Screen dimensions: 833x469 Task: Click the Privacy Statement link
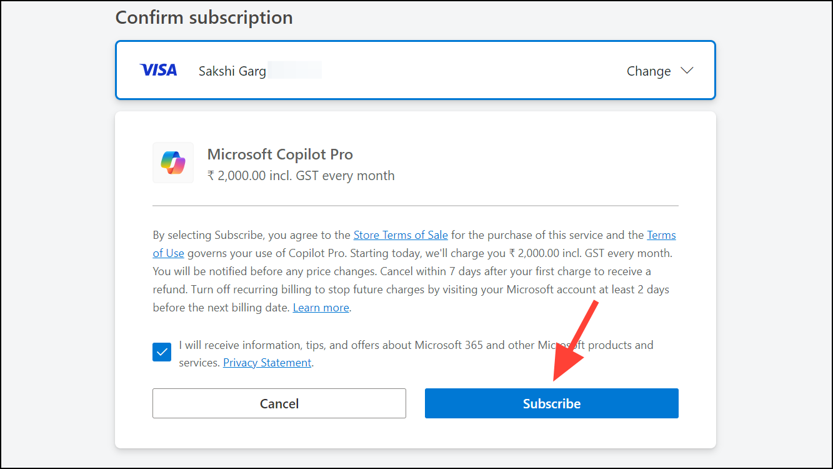tap(267, 362)
